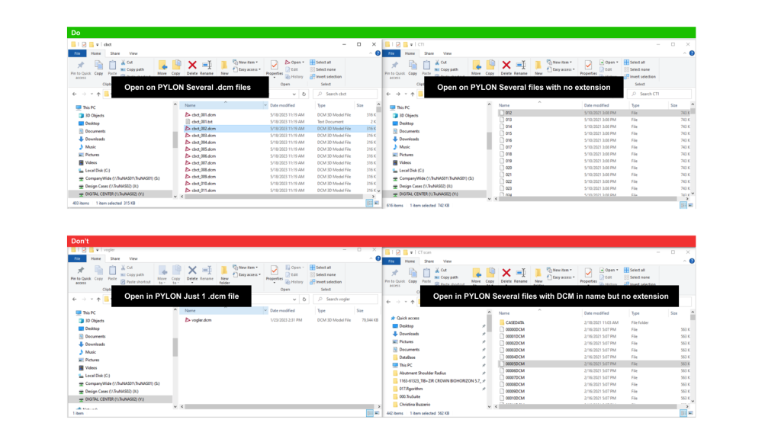Viewport: 781px width, 439px height.
Task: Click Properties icon in the vogler window
Action: (274, 272)
